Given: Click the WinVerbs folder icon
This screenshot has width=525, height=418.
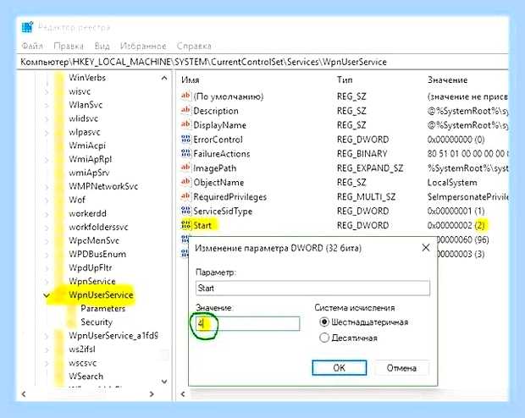Looking at the screenshot, I should click(59, 78).
